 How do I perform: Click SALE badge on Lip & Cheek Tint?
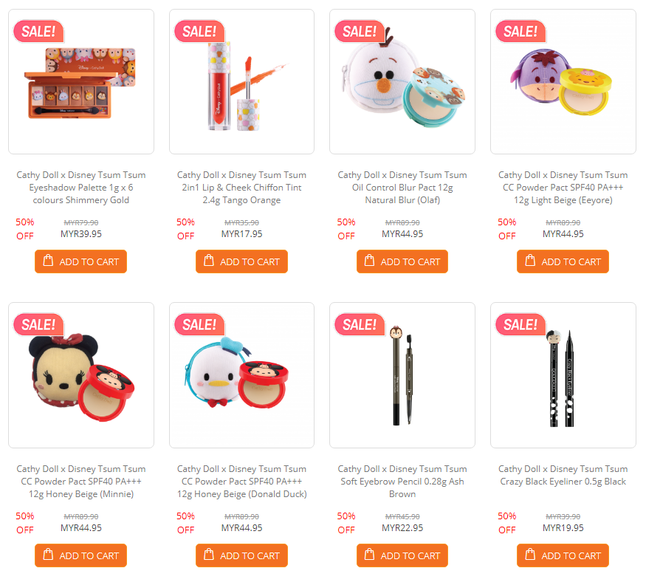click(199, 31)
